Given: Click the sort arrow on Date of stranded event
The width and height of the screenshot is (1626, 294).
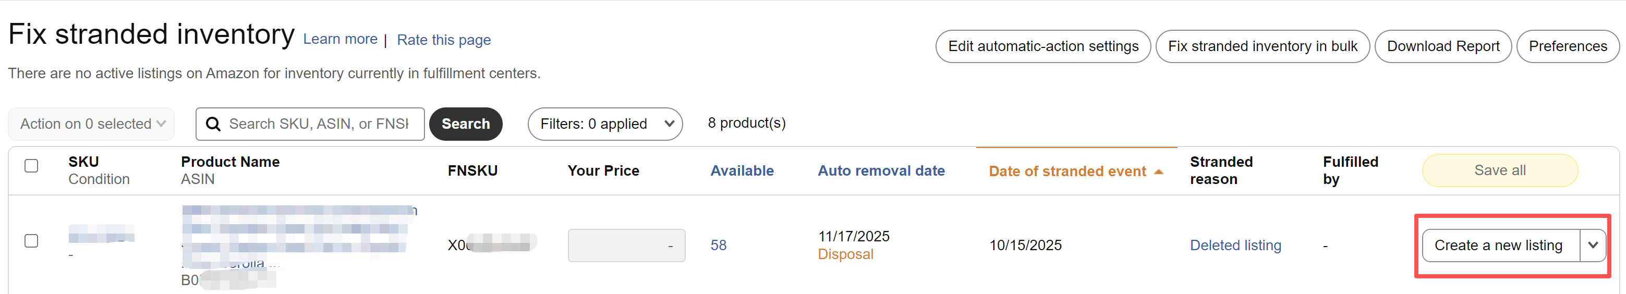Looking at the screenshot, I should (x=1158, y=171).
